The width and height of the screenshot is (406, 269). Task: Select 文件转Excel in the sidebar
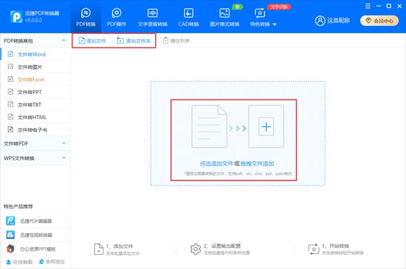click(x=35, y=80)
